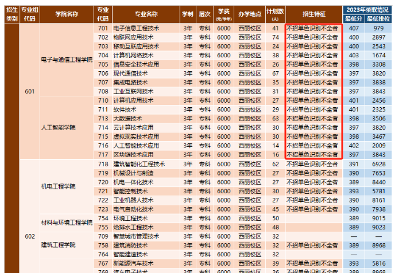The width and height of the screenshot is (395, 273).
Task: Select the lowest rank 979 cell
Action: point(378,29)
